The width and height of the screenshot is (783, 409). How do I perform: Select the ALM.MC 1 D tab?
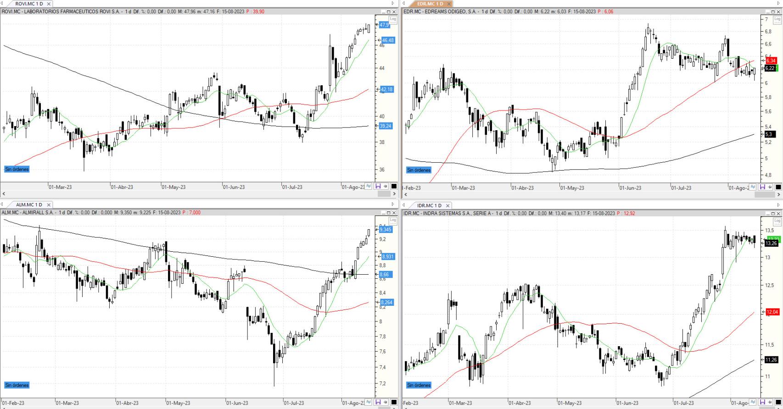(29, 204)
